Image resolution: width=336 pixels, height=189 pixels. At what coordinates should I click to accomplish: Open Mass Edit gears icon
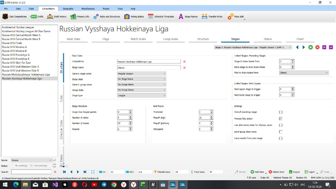(230, 16)
